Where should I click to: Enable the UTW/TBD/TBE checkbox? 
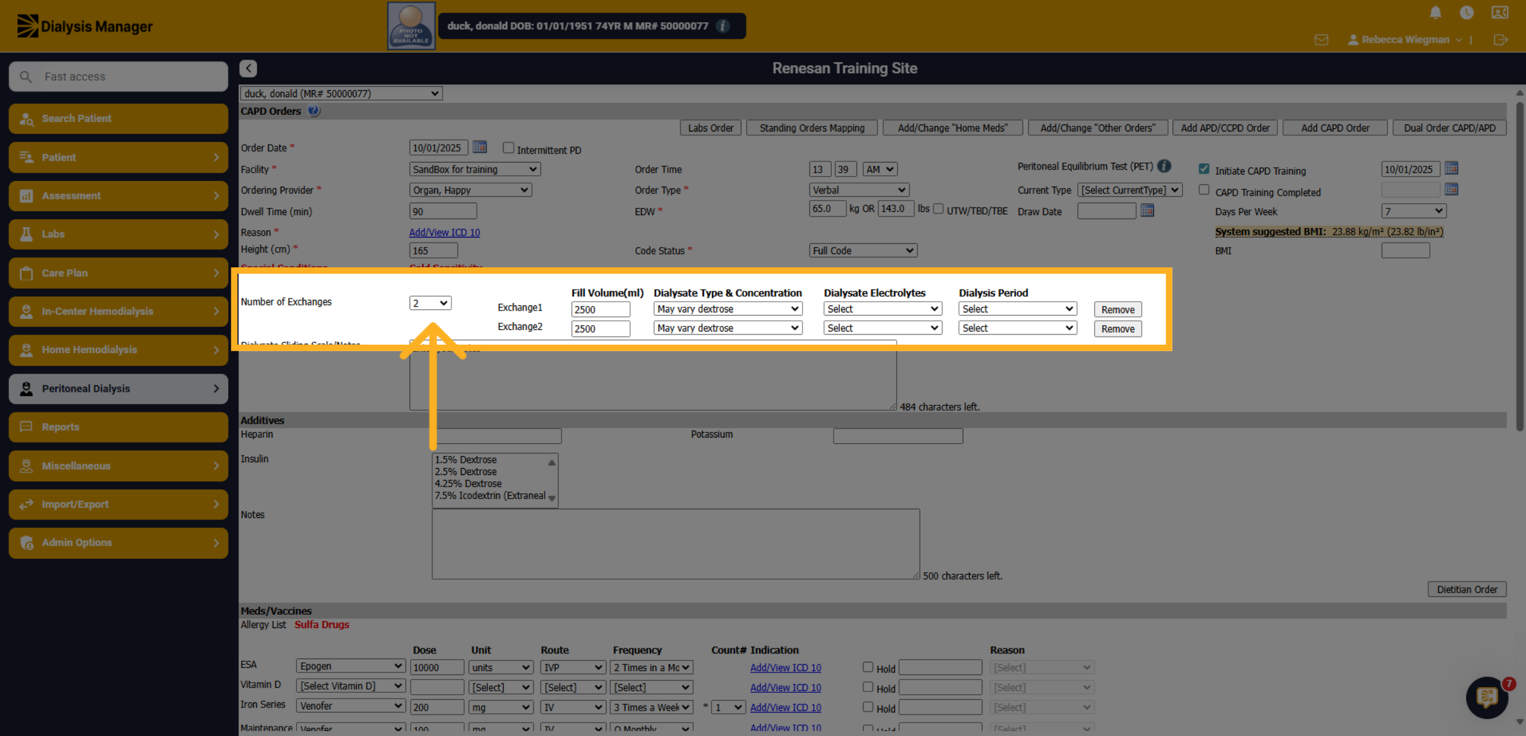(x=938, y=209)
